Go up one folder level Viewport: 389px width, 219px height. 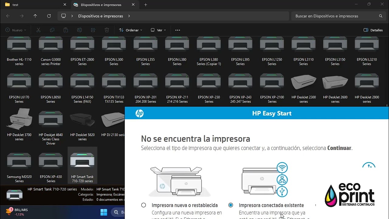[35, 16]
